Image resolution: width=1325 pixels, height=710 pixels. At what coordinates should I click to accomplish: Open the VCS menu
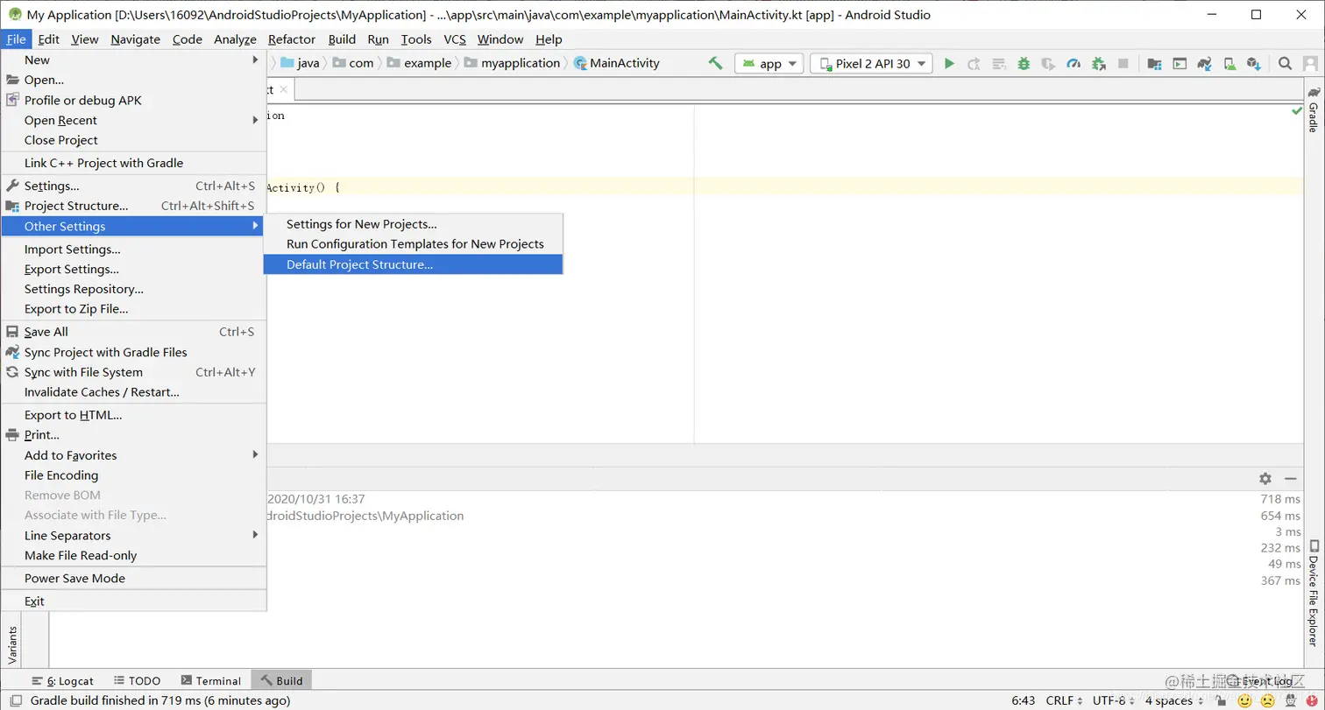(455, 39)
